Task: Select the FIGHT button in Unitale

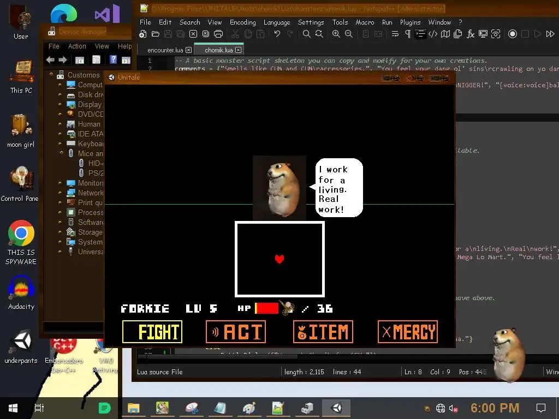Action: [152, 332]
